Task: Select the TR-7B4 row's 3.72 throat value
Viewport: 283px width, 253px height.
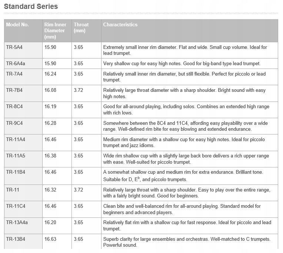Action: pos(78,90)
